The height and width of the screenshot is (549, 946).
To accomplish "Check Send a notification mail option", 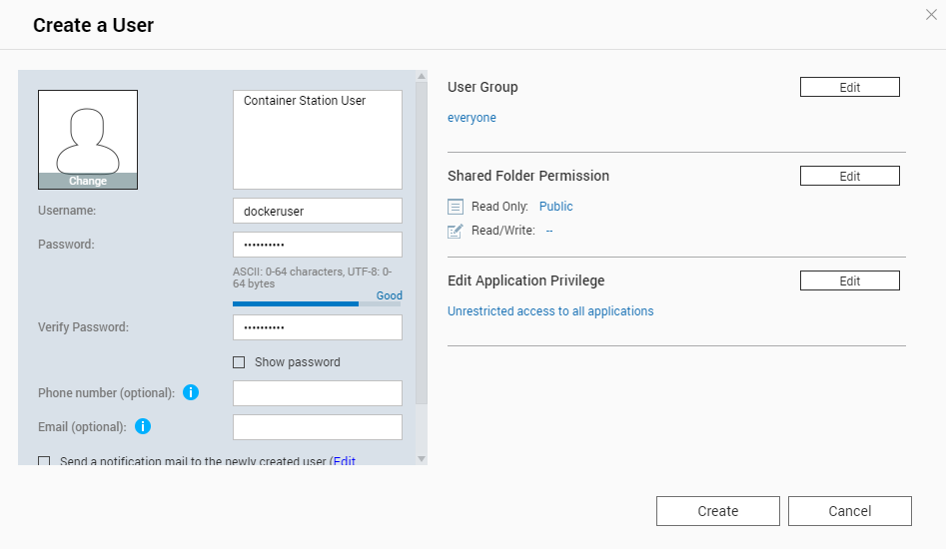I will 44,462.
